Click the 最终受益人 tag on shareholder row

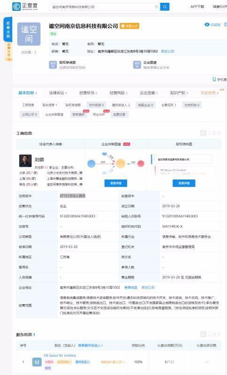click(x=83, y=362)
